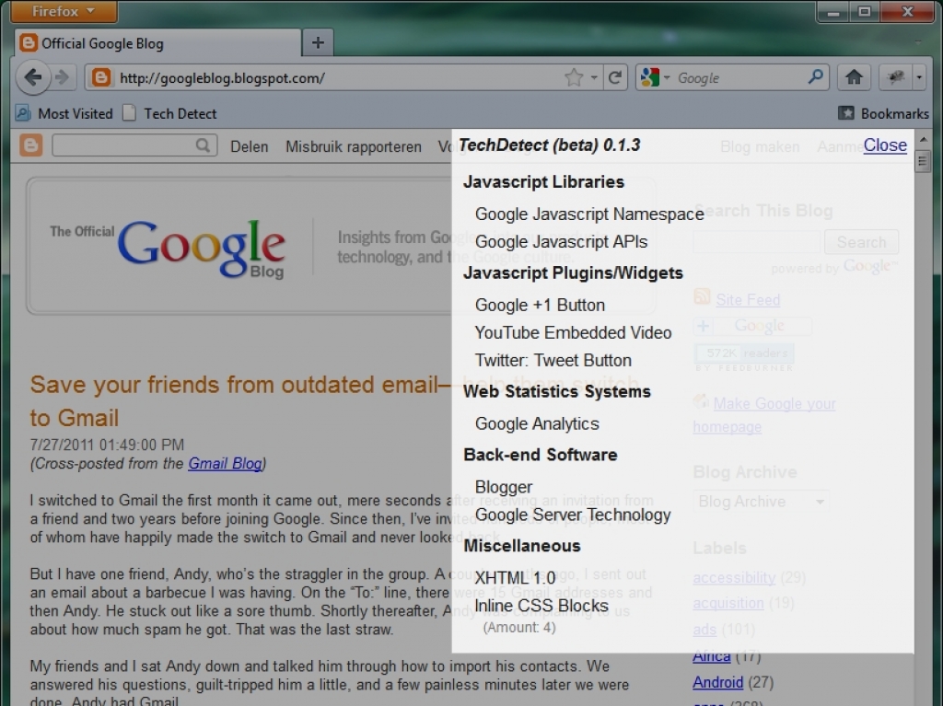Click the blog Search button
The height and width of the screenshot is (706, 943).
coord(862,242)
